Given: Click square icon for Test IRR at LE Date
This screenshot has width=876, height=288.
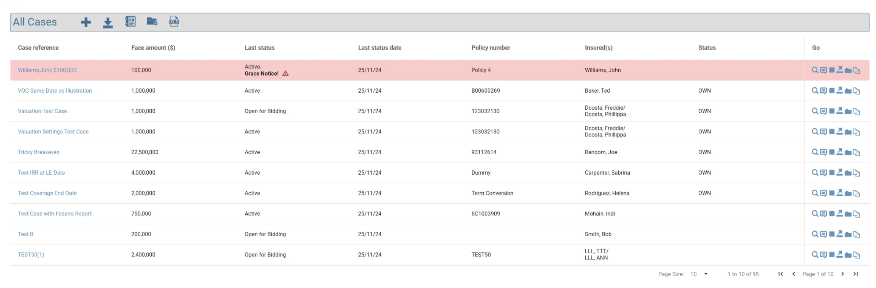Looking at the screenshot, I should click(x=832, y=173).
